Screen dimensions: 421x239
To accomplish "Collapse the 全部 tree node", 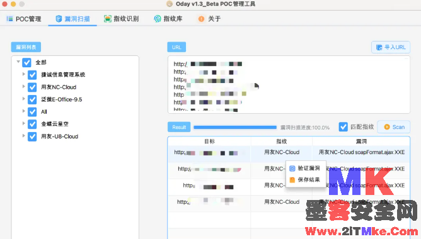I will click(18, 62).
